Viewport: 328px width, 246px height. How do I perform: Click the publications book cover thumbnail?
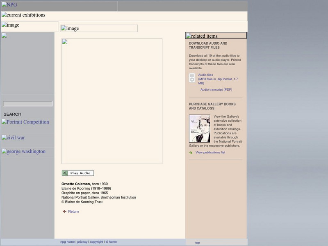[200, 129]
